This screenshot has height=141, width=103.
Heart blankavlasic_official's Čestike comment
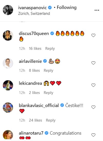click(93, 107)
